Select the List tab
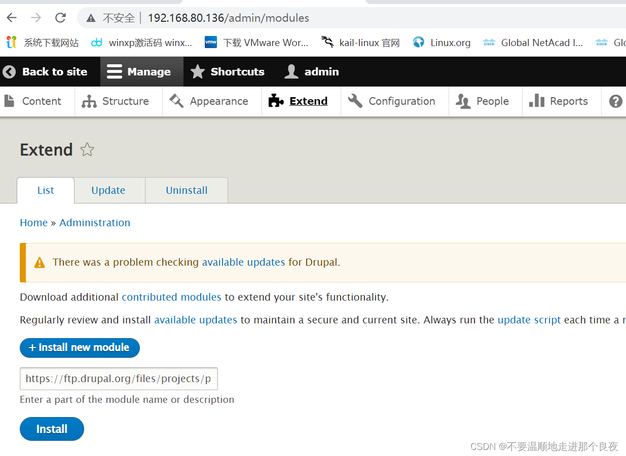The height and width of the screenshot is (456, 626). (x=46, y=190)
